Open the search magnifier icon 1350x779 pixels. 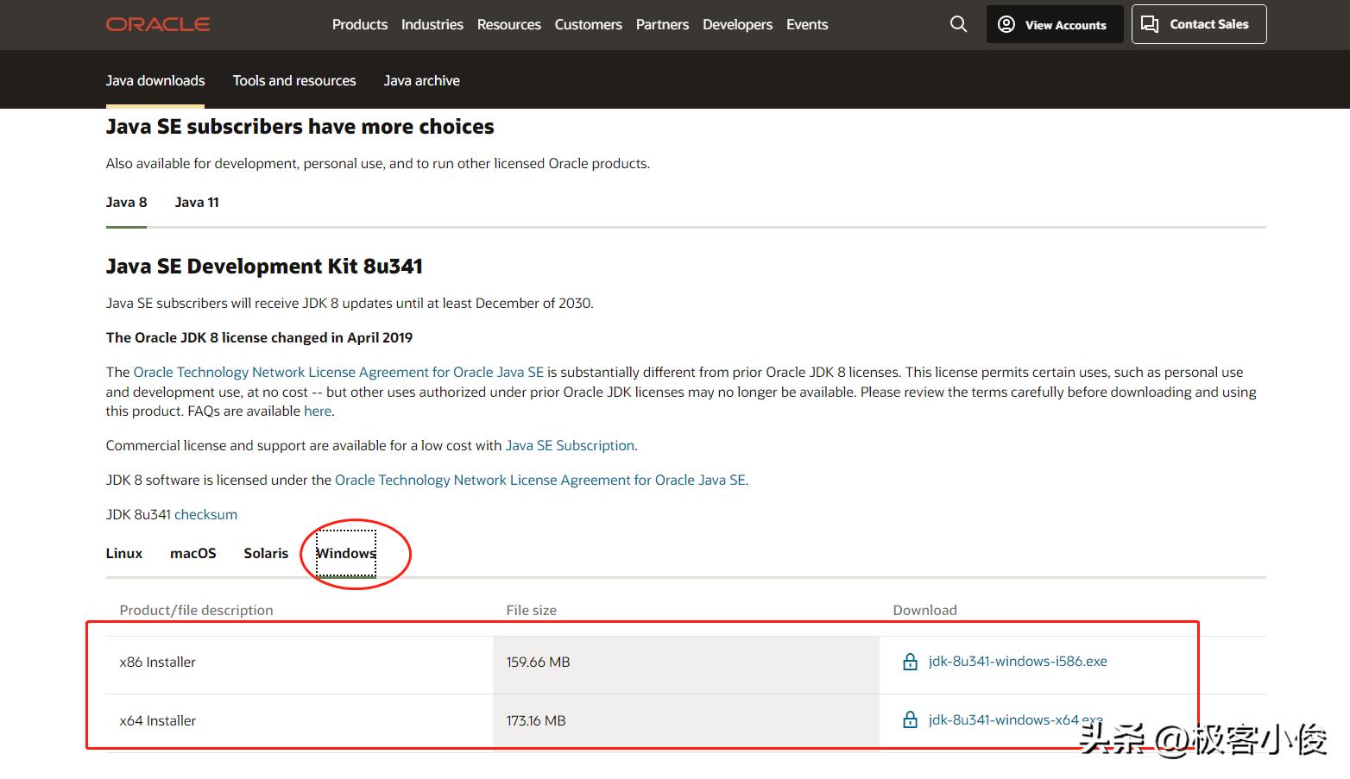[958, 24]
